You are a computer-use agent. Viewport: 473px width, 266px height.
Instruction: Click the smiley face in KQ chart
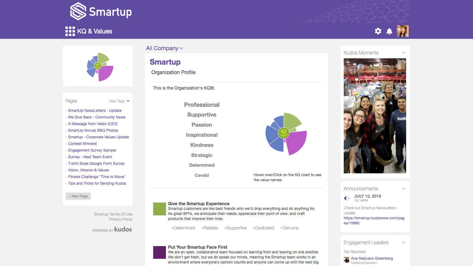(283, 133)
